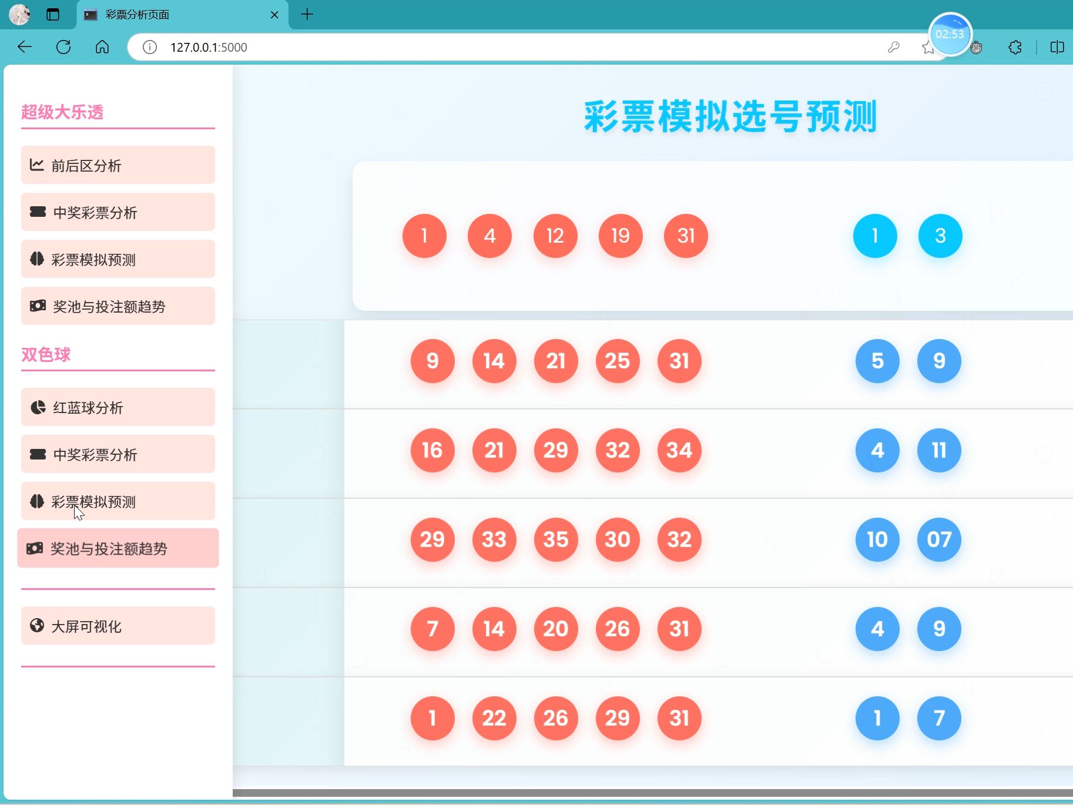Open a new browser tab
This screenshot has width=1073, height=805.
coord(307,14)
